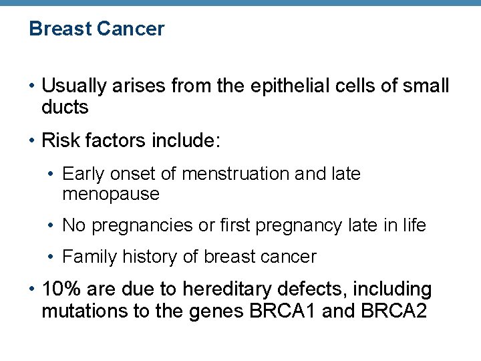Select the 'Risk factors include:' bullet text
The width and height of the screenshot is (481, 361).
[131, 140]
